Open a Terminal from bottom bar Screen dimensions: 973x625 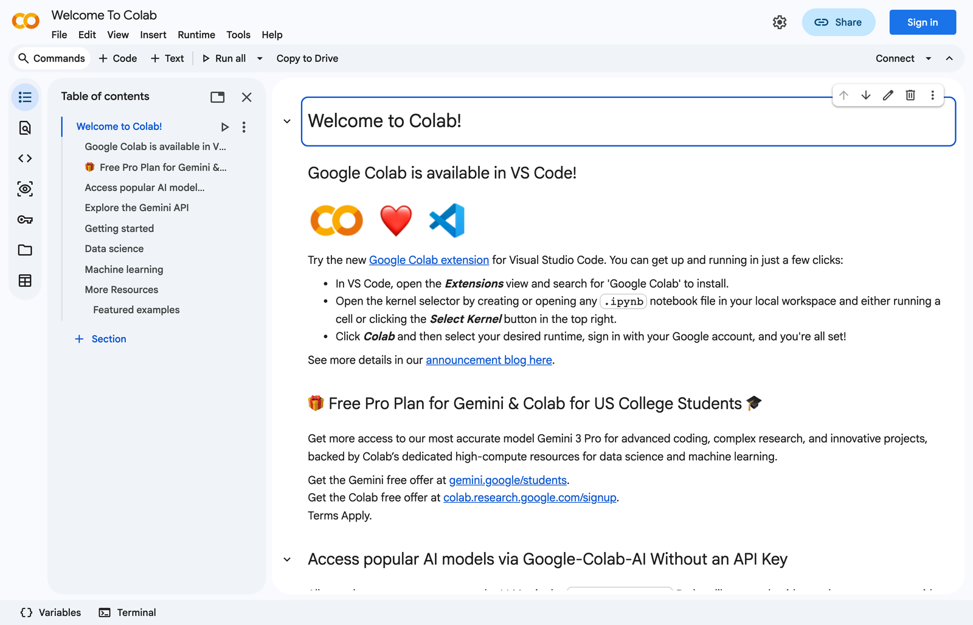[x=127, y=612]
